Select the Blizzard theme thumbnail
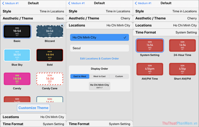Screen dimensions: 199x127 (x=50, y=31)
